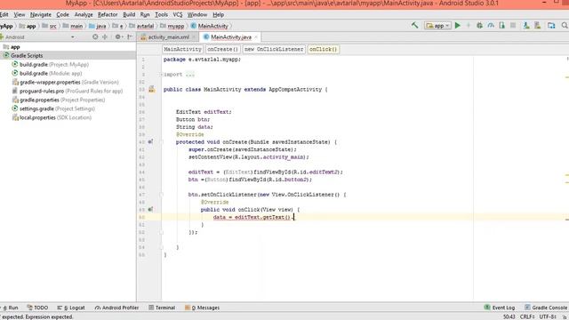Click the Hide project panel icon
This screenshot has height=320, width=569.
click(x=130, y=36)
